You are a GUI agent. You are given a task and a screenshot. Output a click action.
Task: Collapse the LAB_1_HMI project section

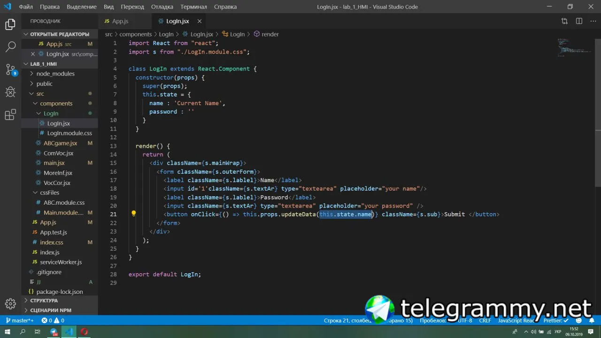[x=60, y=64]
